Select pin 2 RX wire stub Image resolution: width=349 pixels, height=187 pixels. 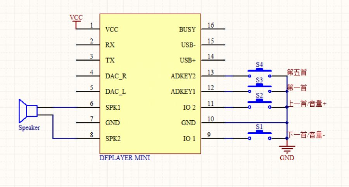(88, 45)
